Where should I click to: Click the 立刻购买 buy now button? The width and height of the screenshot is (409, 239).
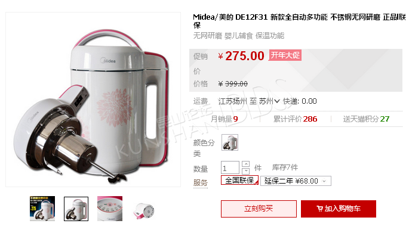pyautogui.click(x=259, y=209)
